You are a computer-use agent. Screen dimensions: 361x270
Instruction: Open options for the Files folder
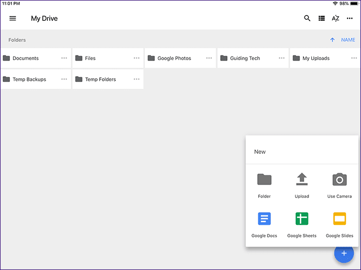(x=137, y=58)
